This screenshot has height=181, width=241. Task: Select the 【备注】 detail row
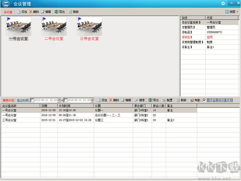pyautogui.click(x=210, y=47)
